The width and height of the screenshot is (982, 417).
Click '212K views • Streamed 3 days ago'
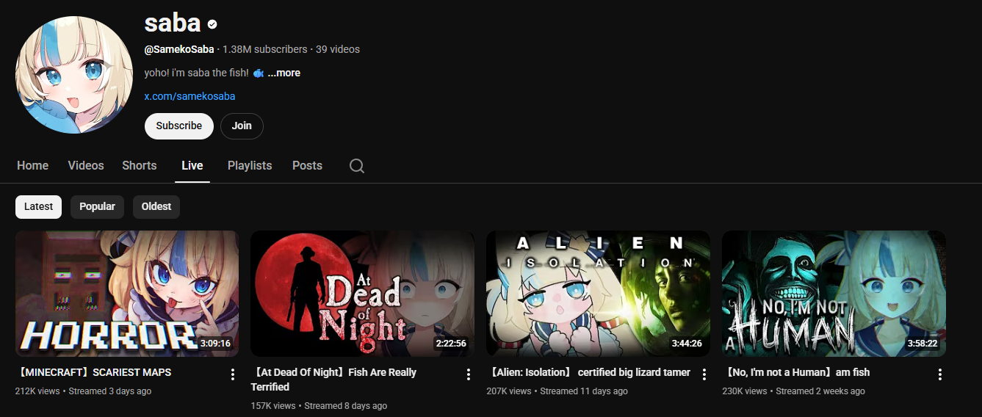click(x=83, y=391)
